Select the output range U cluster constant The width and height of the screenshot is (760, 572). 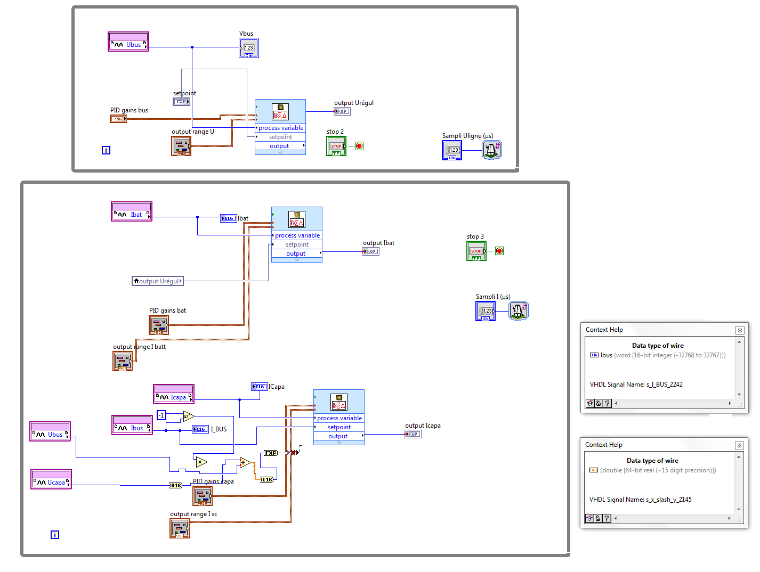(181, 146)
